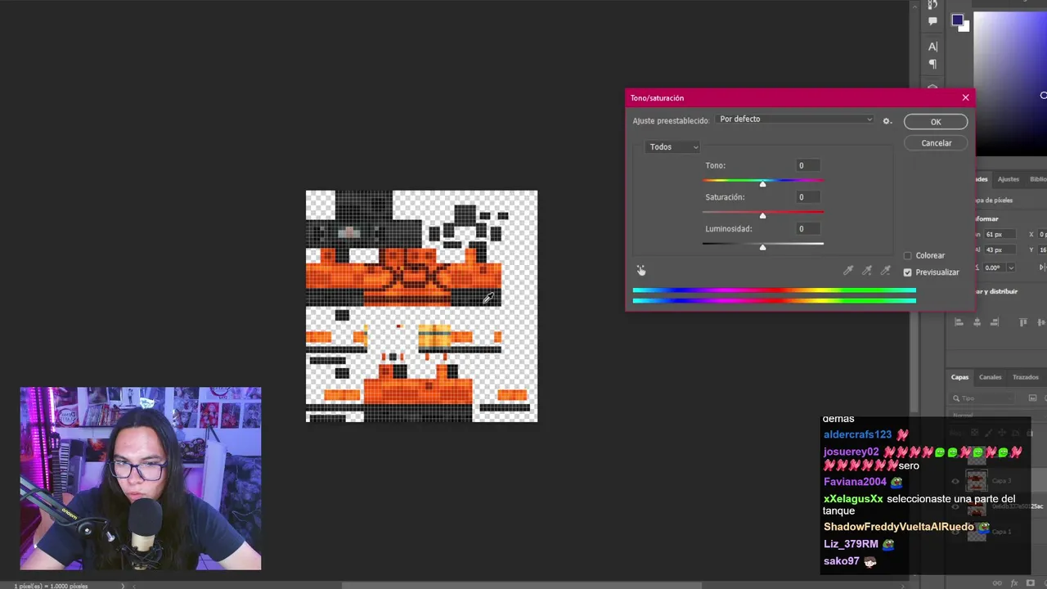Select the Capa 3 layer thumbnail
Image resolution: width=1047 pixels, height=589 pixels.
[977, 480]
